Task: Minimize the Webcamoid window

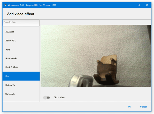Action: 130,5
